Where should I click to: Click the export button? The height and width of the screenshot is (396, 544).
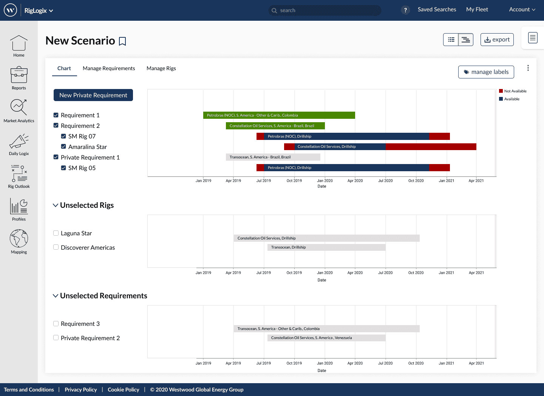[497, 40]
